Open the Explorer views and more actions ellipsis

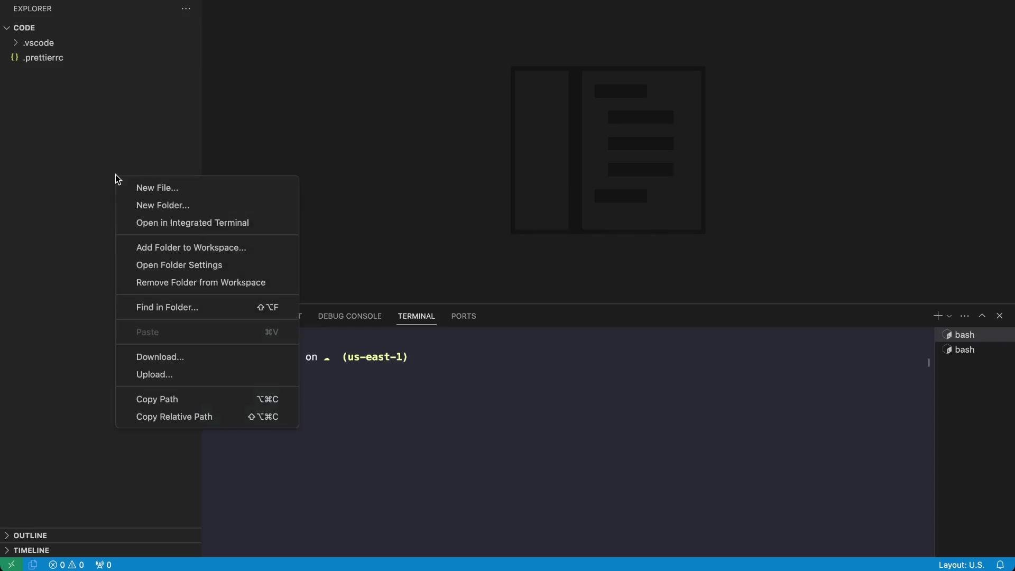[x=186, y=9]
